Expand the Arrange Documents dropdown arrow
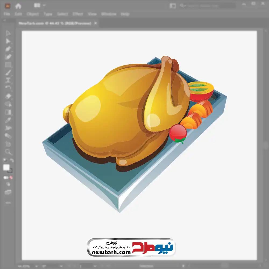This screenshot has height=269, width=269. [44, 5]
